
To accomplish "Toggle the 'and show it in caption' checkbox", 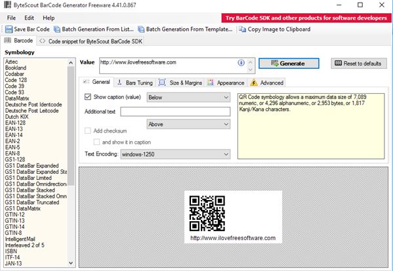I will point(96,142).
